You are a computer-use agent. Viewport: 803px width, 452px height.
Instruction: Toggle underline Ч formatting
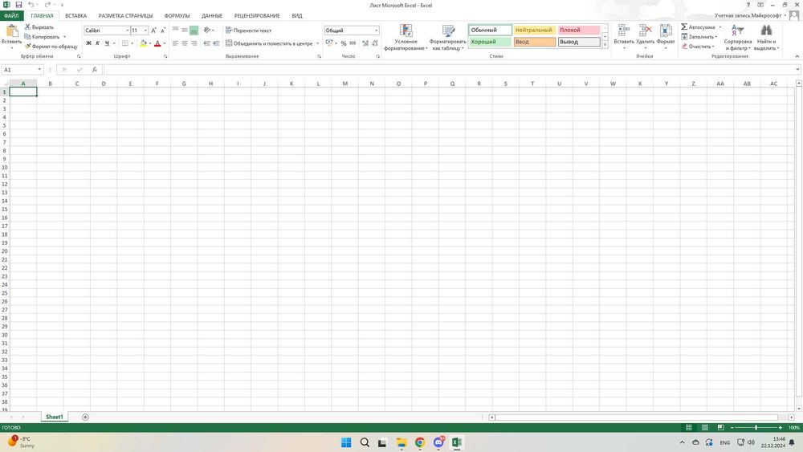tap(107, 43)
